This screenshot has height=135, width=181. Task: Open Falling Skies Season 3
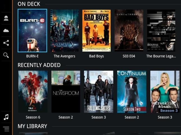[x=98, y=92]
